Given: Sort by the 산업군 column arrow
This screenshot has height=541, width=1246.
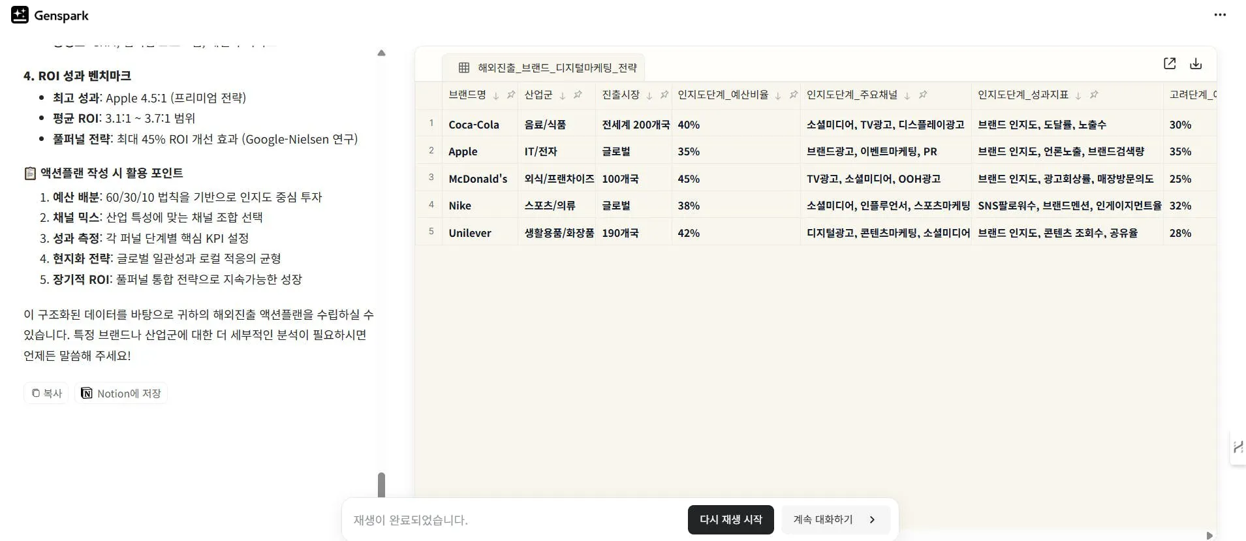Looking at the screenshot, I should [563, 95].
